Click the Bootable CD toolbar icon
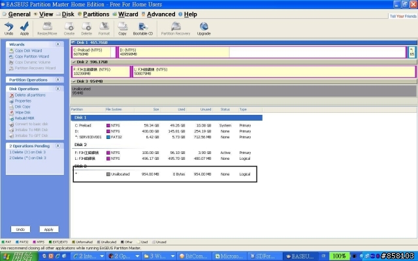 [x=143, y=29]
